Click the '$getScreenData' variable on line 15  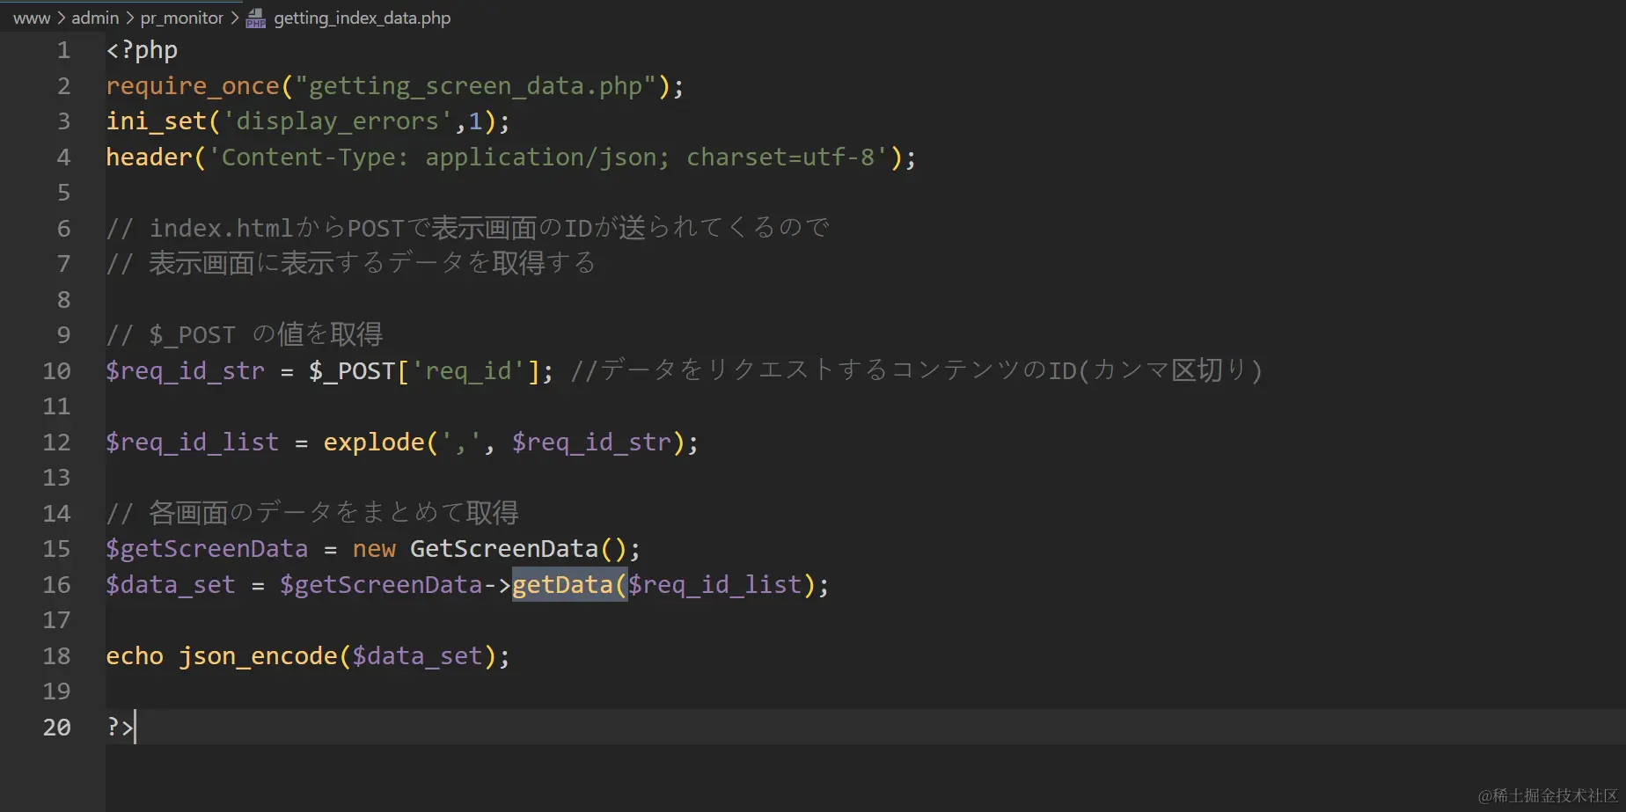click(x=207, y=549)
